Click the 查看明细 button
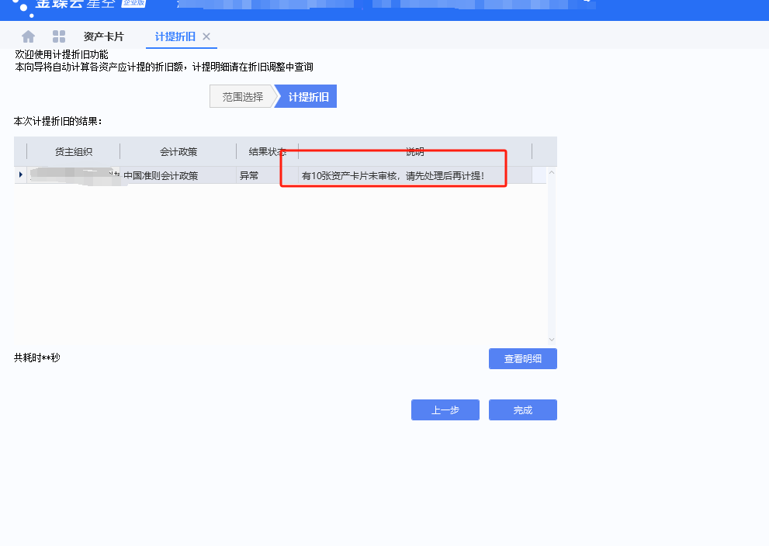This screenshot has width=769, height=546. click(x=522, y=358)
